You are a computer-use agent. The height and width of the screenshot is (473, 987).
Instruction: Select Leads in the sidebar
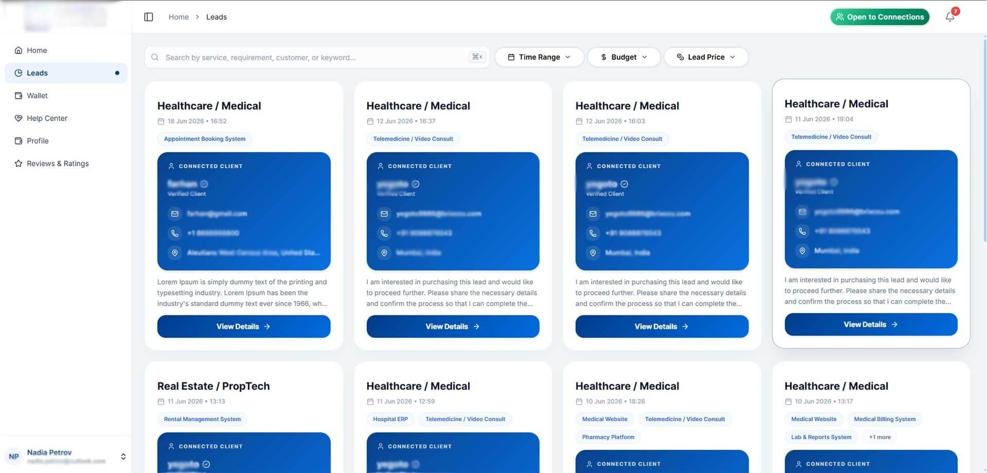click(x=66, y=73)
